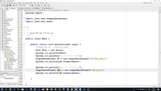Switch to the Files panel tab
The height and width of the screenshot is (91, 161).
(x=7, y=8)
